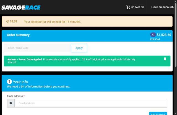Click the Savage Race logo

click(x=21, y=7)
